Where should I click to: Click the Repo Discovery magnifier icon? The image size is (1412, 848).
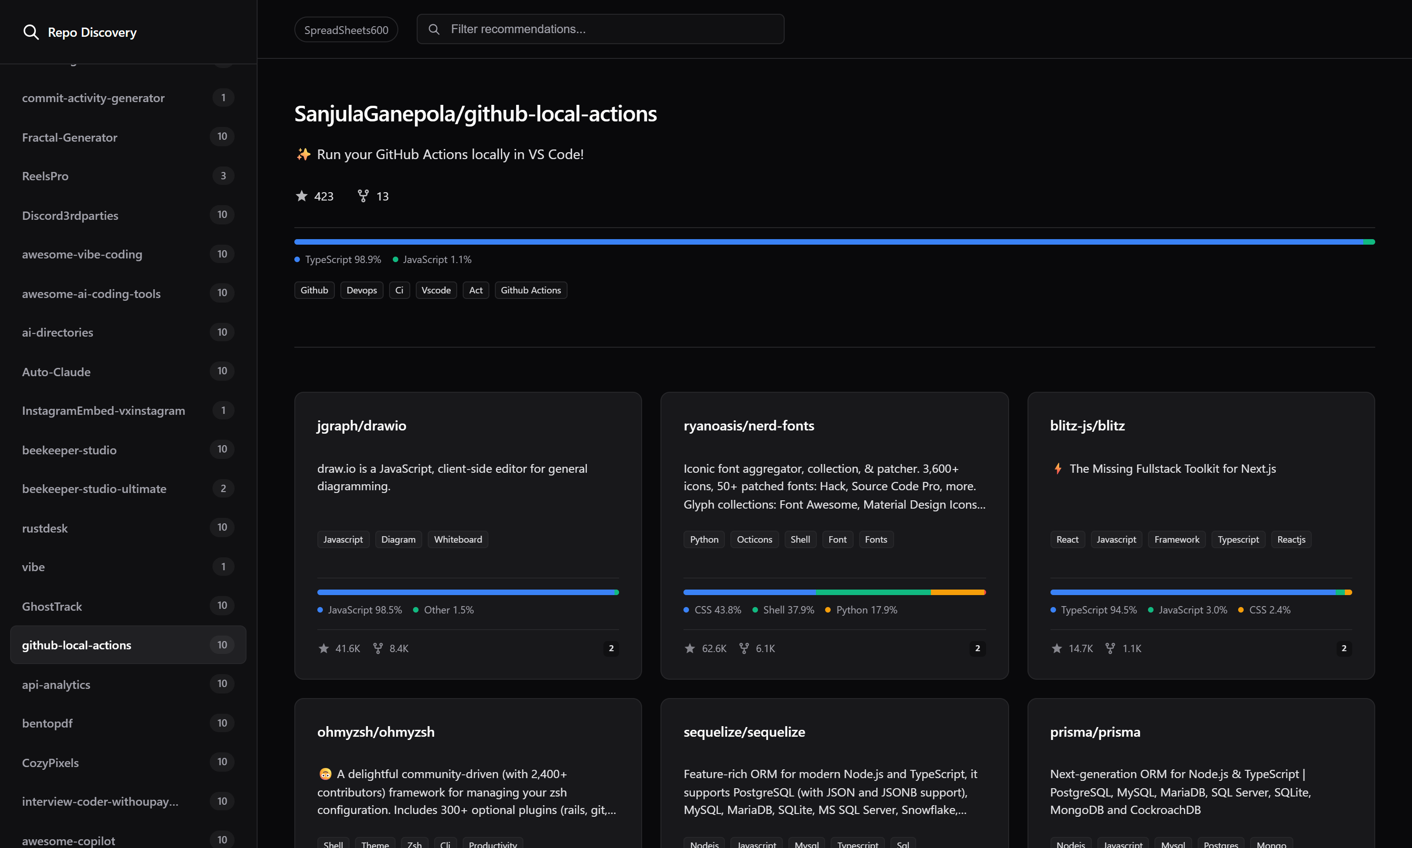[x=31, y=32]
